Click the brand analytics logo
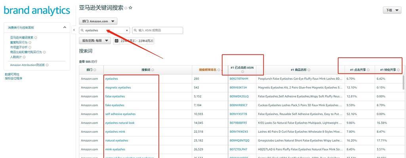Image resolution: width=406 pixels, height=158 pixels. (37, 11)
